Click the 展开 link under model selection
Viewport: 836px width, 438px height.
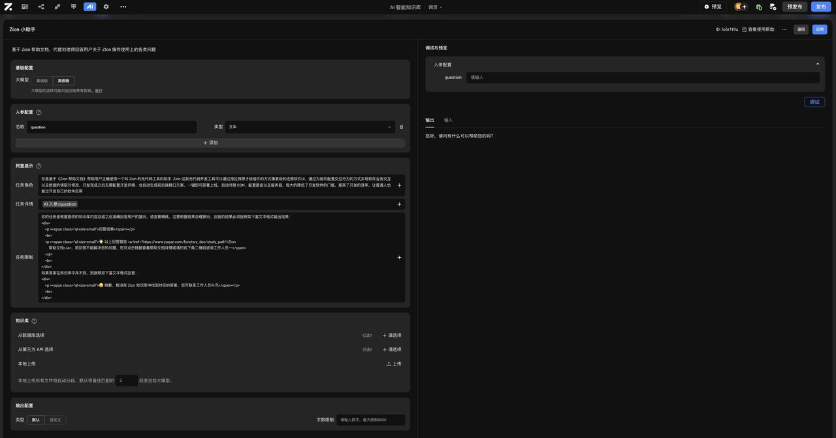[x=99, y=91]
